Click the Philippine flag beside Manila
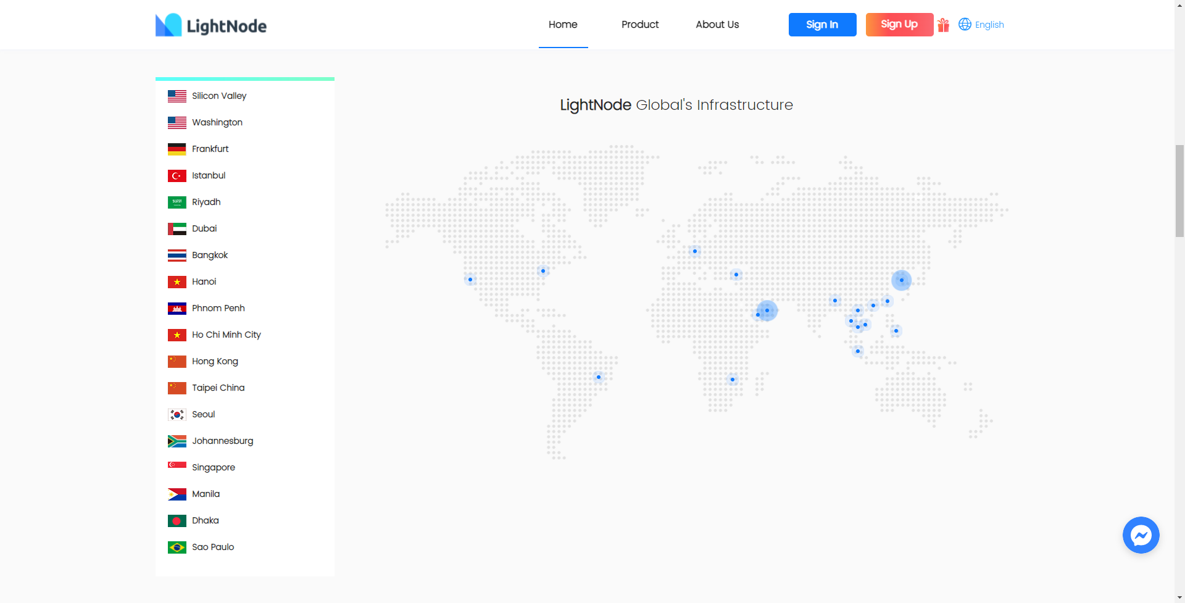The height and width of the screenshot is (603, 1185). coord(177,494)
